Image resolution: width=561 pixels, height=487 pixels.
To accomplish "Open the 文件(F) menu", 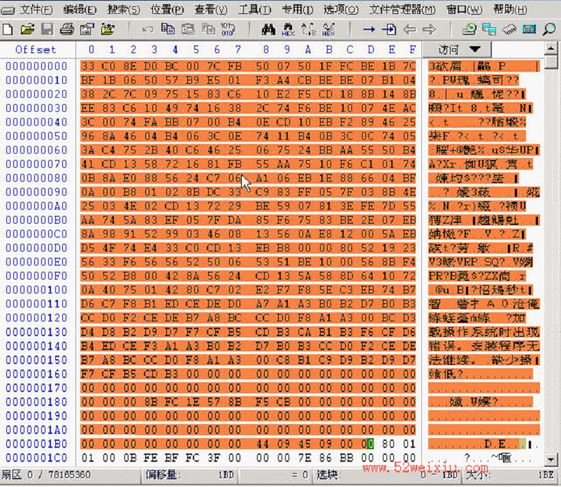I will tap(36, 9).
